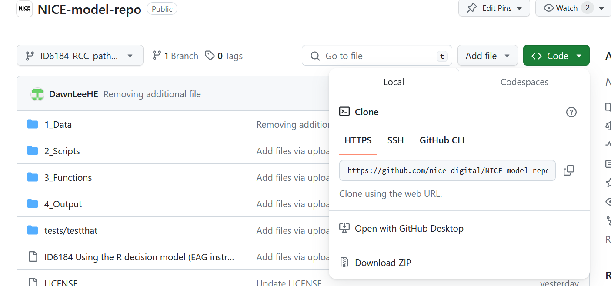Open the Edit Pins dropdown
611x286 pixels.
pos(494,8)
